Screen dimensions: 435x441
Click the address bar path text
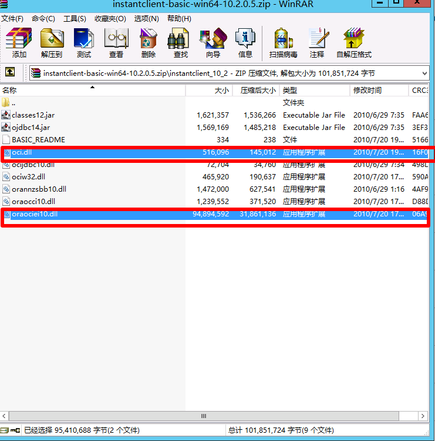pos(209,73)
